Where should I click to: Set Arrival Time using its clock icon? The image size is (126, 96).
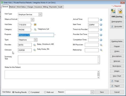click(101, 20)
